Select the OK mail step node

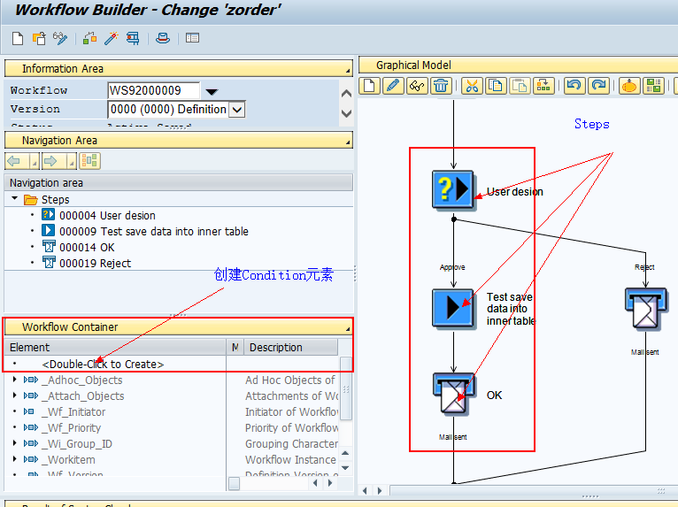pos(453,395)
